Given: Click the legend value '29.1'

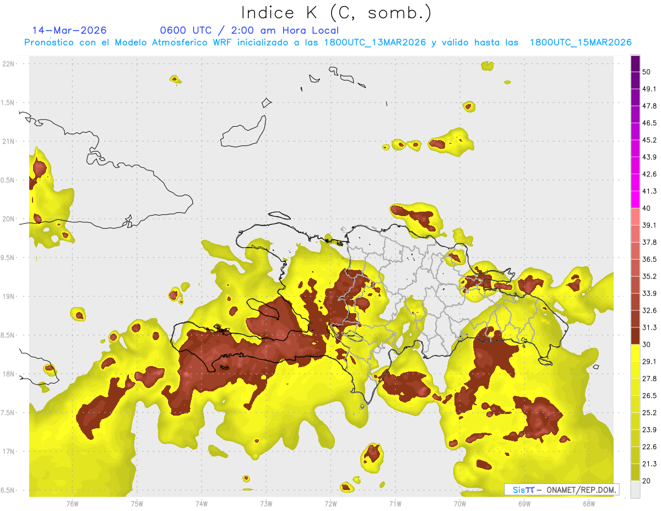Looking at the screenshot, I should click(x=649, y=362).
